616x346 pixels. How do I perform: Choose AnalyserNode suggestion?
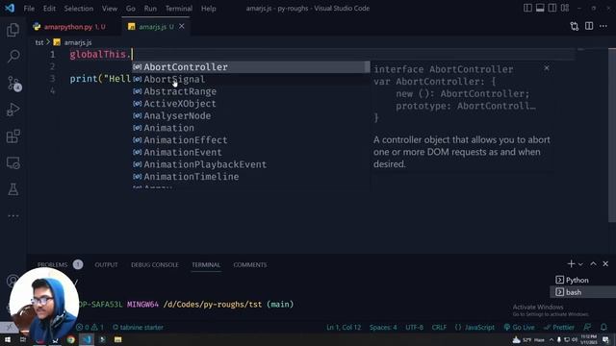(x=250, y=115)
